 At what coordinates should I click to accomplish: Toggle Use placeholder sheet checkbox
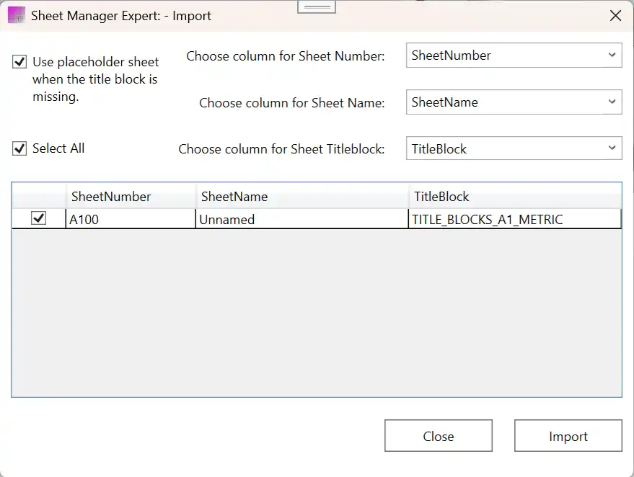19,63
